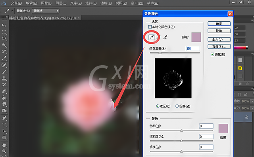Click the 饱和度 saturation slider handle

tap(181, 141)
